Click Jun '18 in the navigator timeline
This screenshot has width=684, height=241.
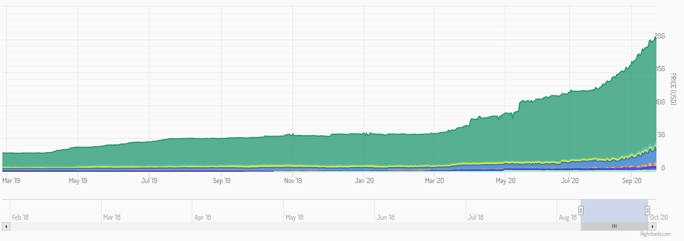point(385,217)
